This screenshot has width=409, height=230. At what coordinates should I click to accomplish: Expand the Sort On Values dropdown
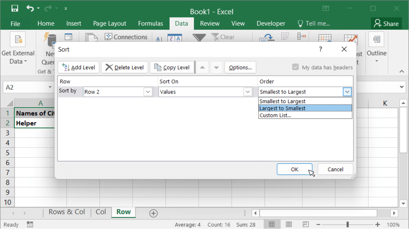coord(248,92)
